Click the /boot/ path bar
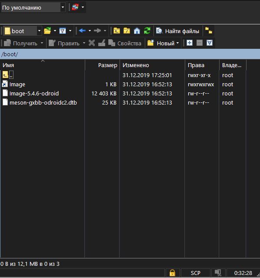The height and width of the screenshot is (278, 260). click(x=130, y=54)
